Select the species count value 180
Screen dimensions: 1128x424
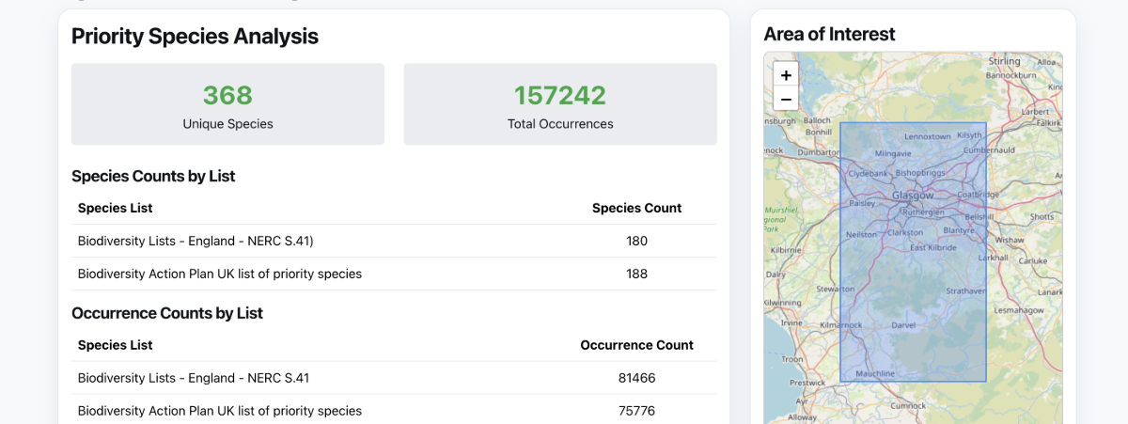click(636, 241)
